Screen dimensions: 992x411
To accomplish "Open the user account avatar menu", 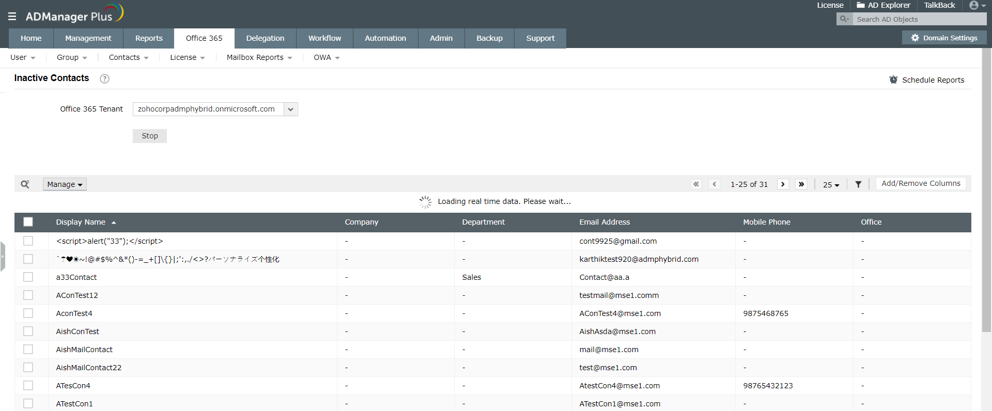I will [978, 5].
